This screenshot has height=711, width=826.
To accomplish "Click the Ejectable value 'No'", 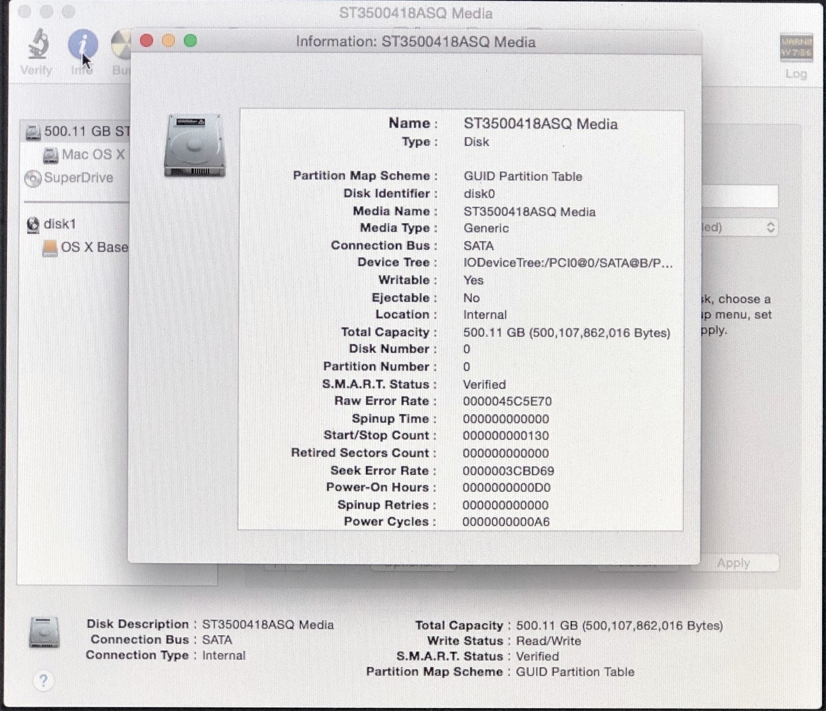I will pyautogui.click(x=471, y=298).
